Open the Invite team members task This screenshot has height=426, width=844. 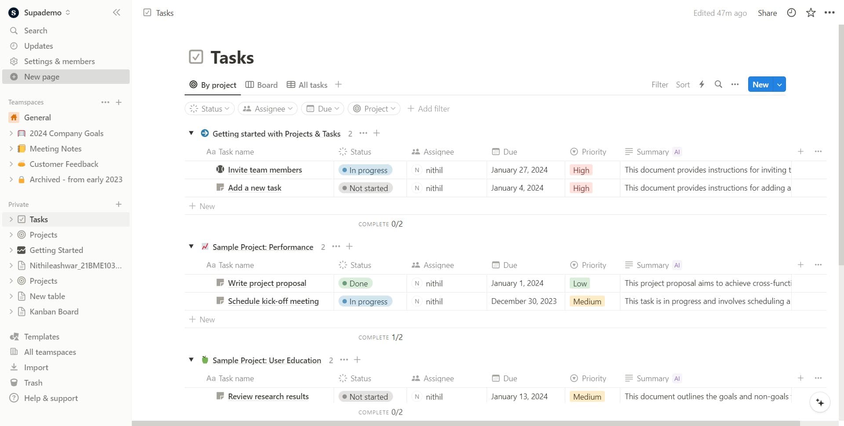(265, 170)
